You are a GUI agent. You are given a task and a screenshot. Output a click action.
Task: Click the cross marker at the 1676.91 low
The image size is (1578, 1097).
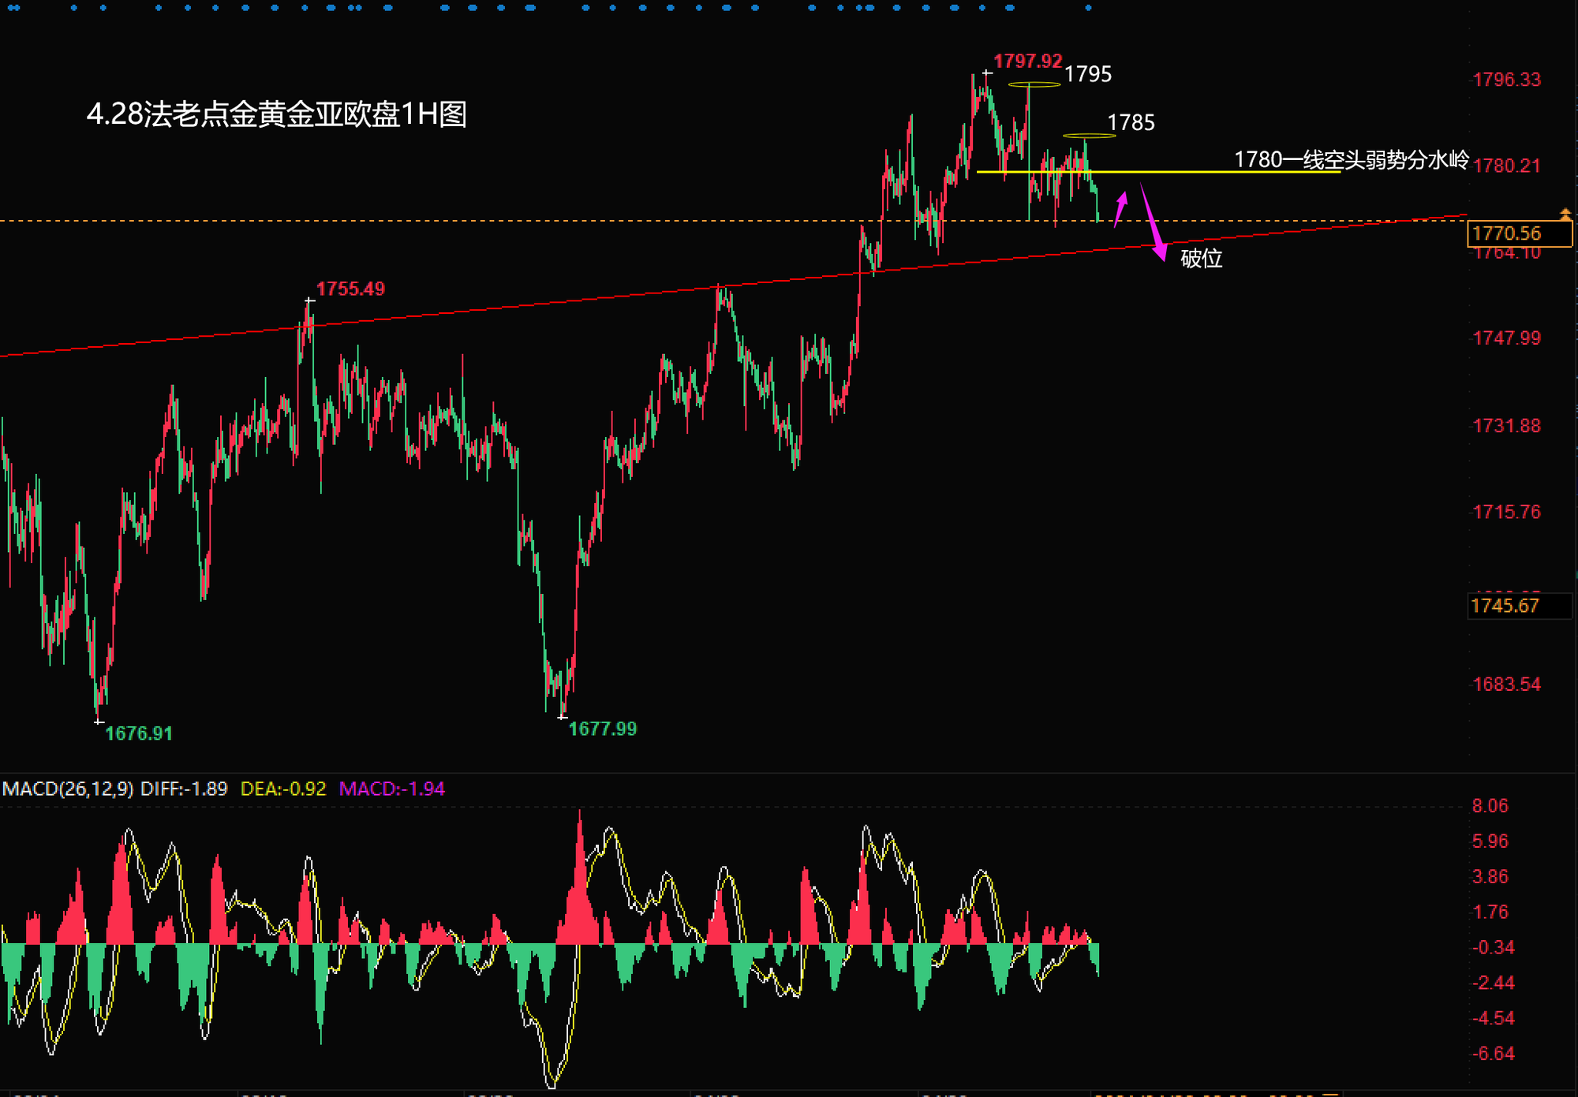99,721
